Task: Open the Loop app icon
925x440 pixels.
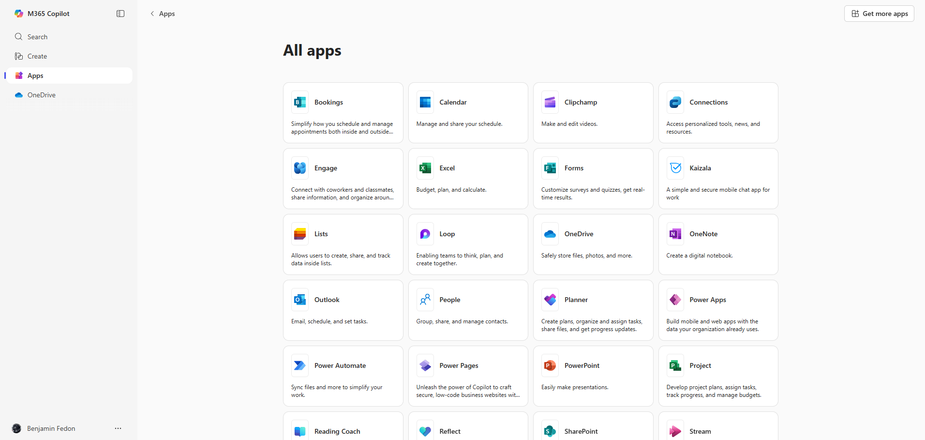Action: click(x=425, y=234)
